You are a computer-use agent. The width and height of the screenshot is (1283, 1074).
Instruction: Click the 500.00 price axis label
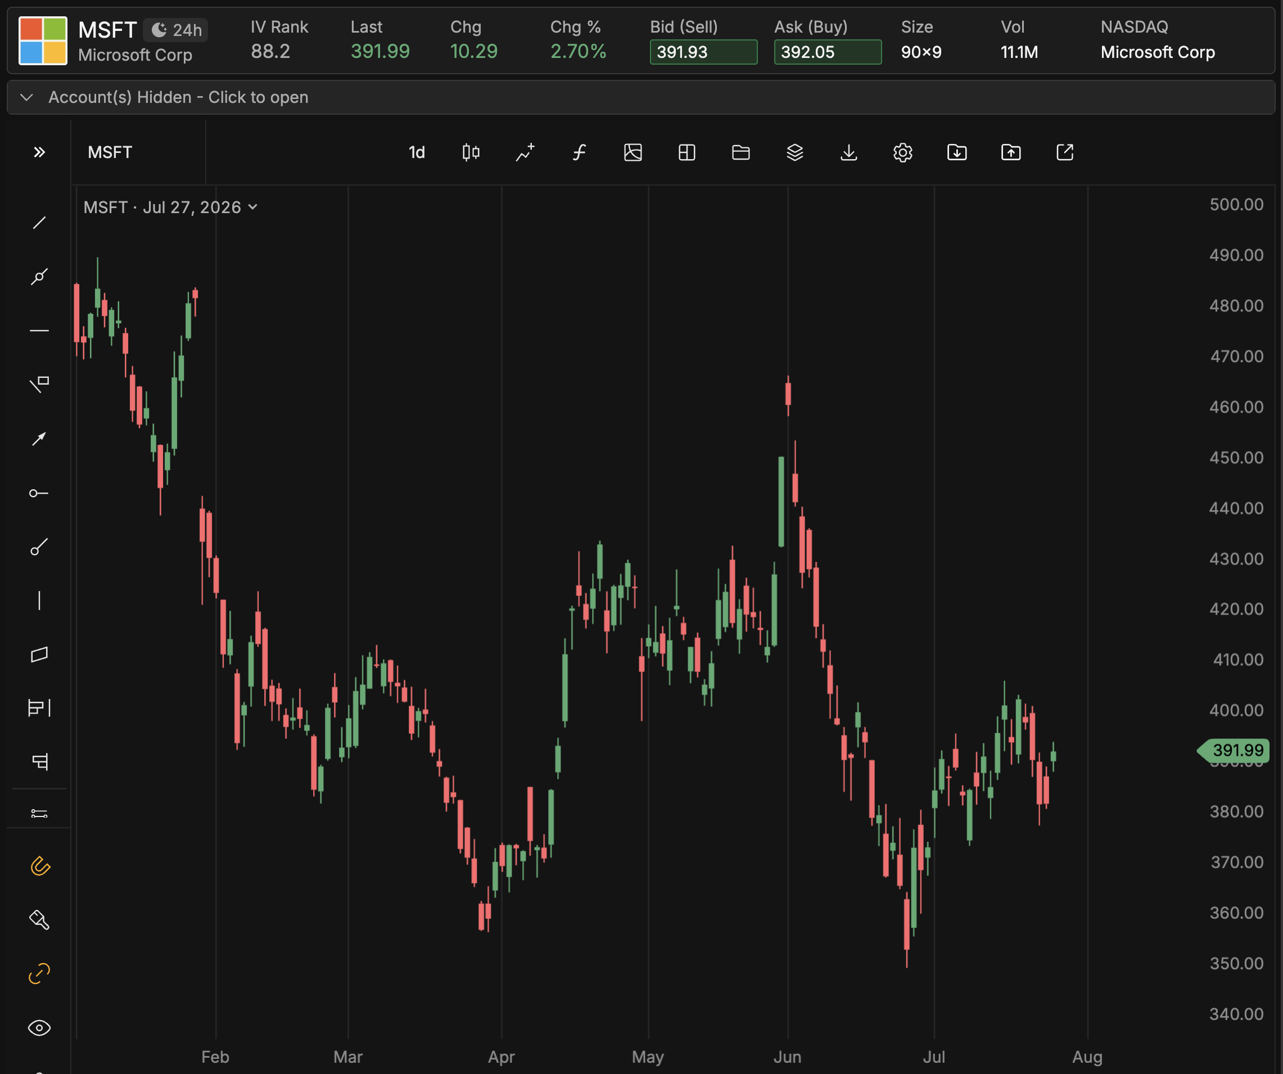point(1236,204)
